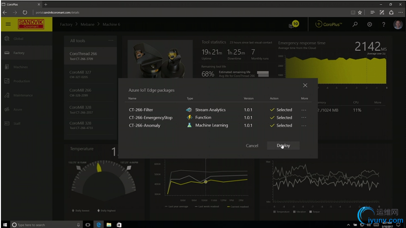Toggle Selected for CT-266-Filter
This screenshot has width=406, height=228.
(x=281, y=110)
